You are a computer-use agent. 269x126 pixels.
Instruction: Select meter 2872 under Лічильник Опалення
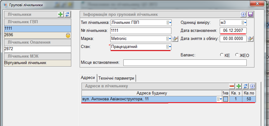(37, 49)
